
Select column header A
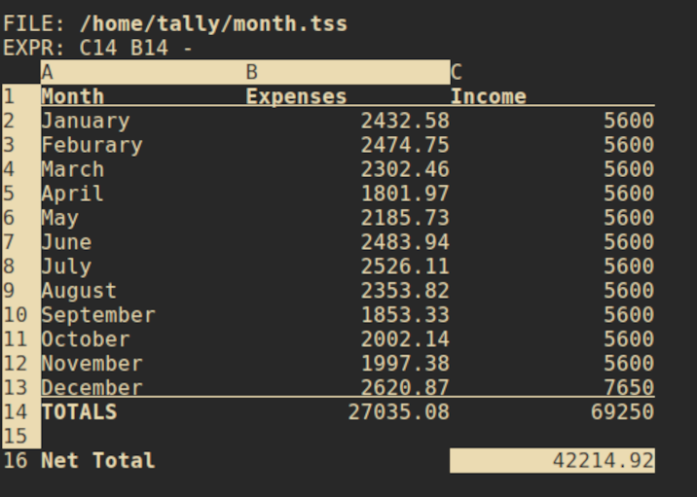click(143, 72)
